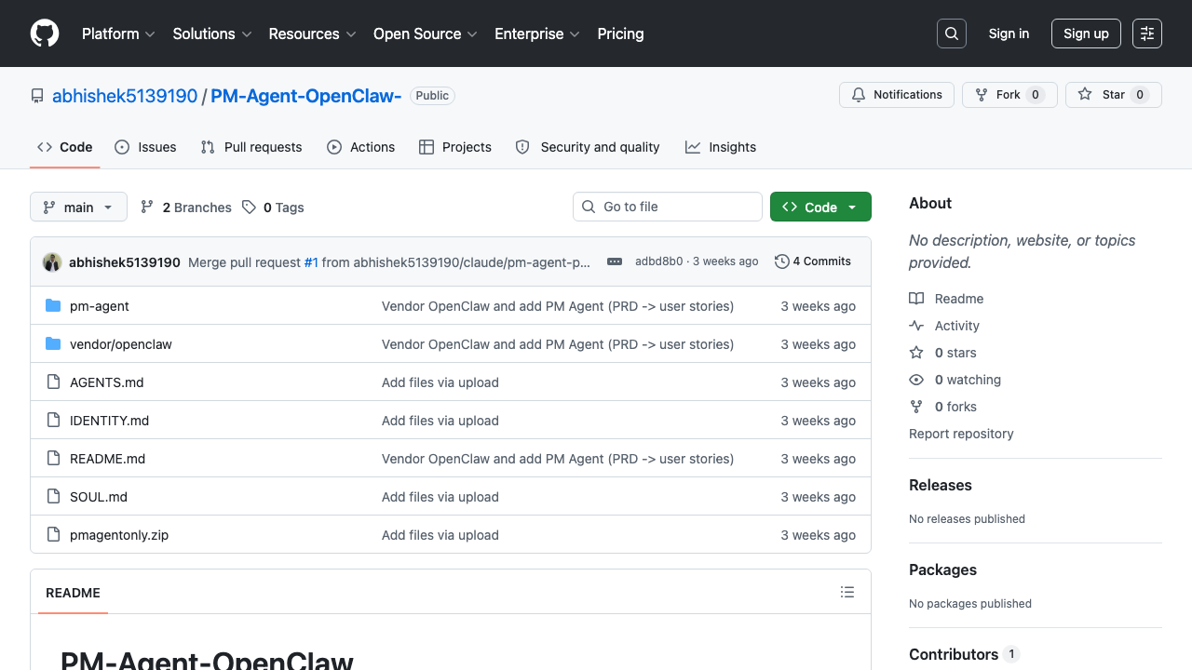This screenshot has width=1192, height=670.
Task: Open pull request #1 link
Action: (311, 262)
